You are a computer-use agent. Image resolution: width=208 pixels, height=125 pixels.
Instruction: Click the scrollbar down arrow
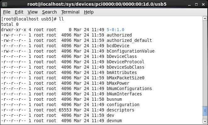tap(205, 121)
